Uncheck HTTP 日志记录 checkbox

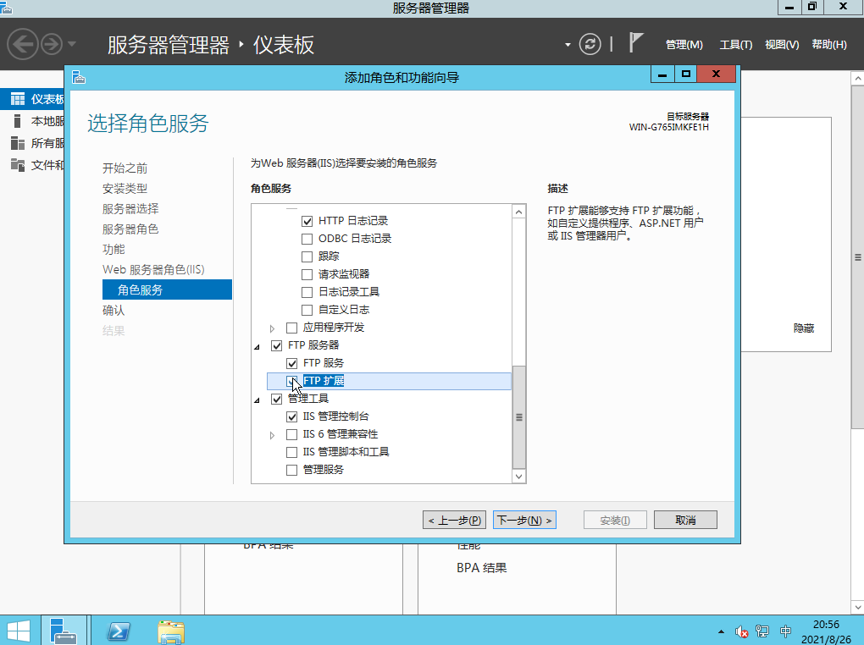click(x=307, y=222)
